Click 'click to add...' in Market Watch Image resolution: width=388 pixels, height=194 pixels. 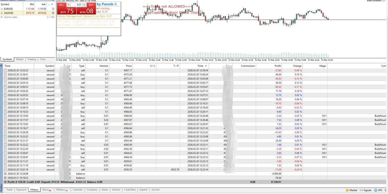pyautogui.click(x=11, y=17)
